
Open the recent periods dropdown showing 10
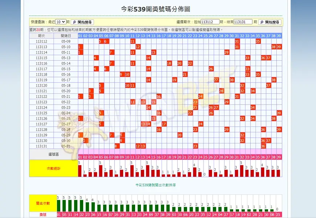pos(61,22)
